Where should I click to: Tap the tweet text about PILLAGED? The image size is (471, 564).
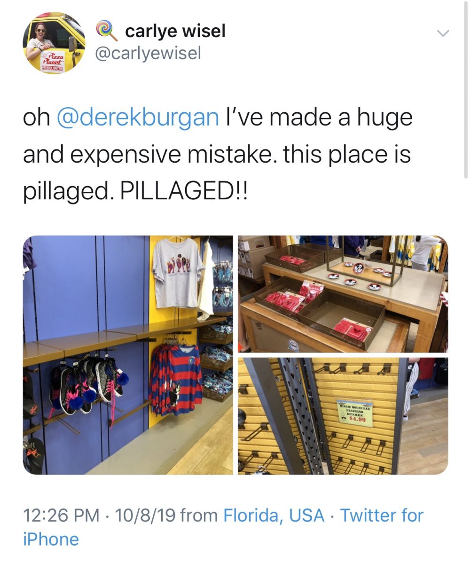point(218,154)
